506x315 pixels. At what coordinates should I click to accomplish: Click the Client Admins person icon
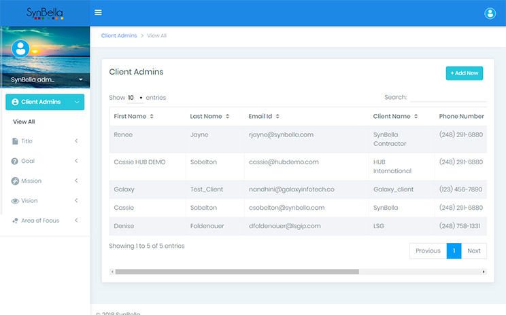pos(15,102)
